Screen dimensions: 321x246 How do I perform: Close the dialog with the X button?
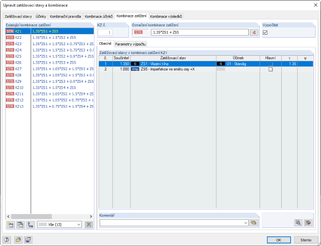pyautogui.click(x=316, y=5)
